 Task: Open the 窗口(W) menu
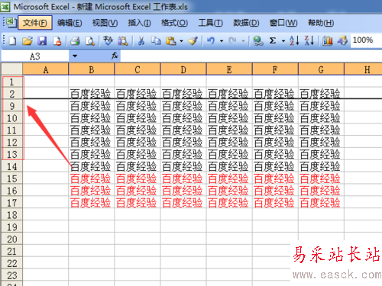tap(283, 23)
